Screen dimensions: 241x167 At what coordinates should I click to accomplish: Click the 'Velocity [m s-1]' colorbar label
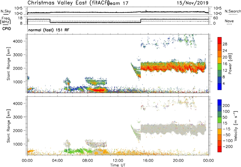[x=236, y=126]
